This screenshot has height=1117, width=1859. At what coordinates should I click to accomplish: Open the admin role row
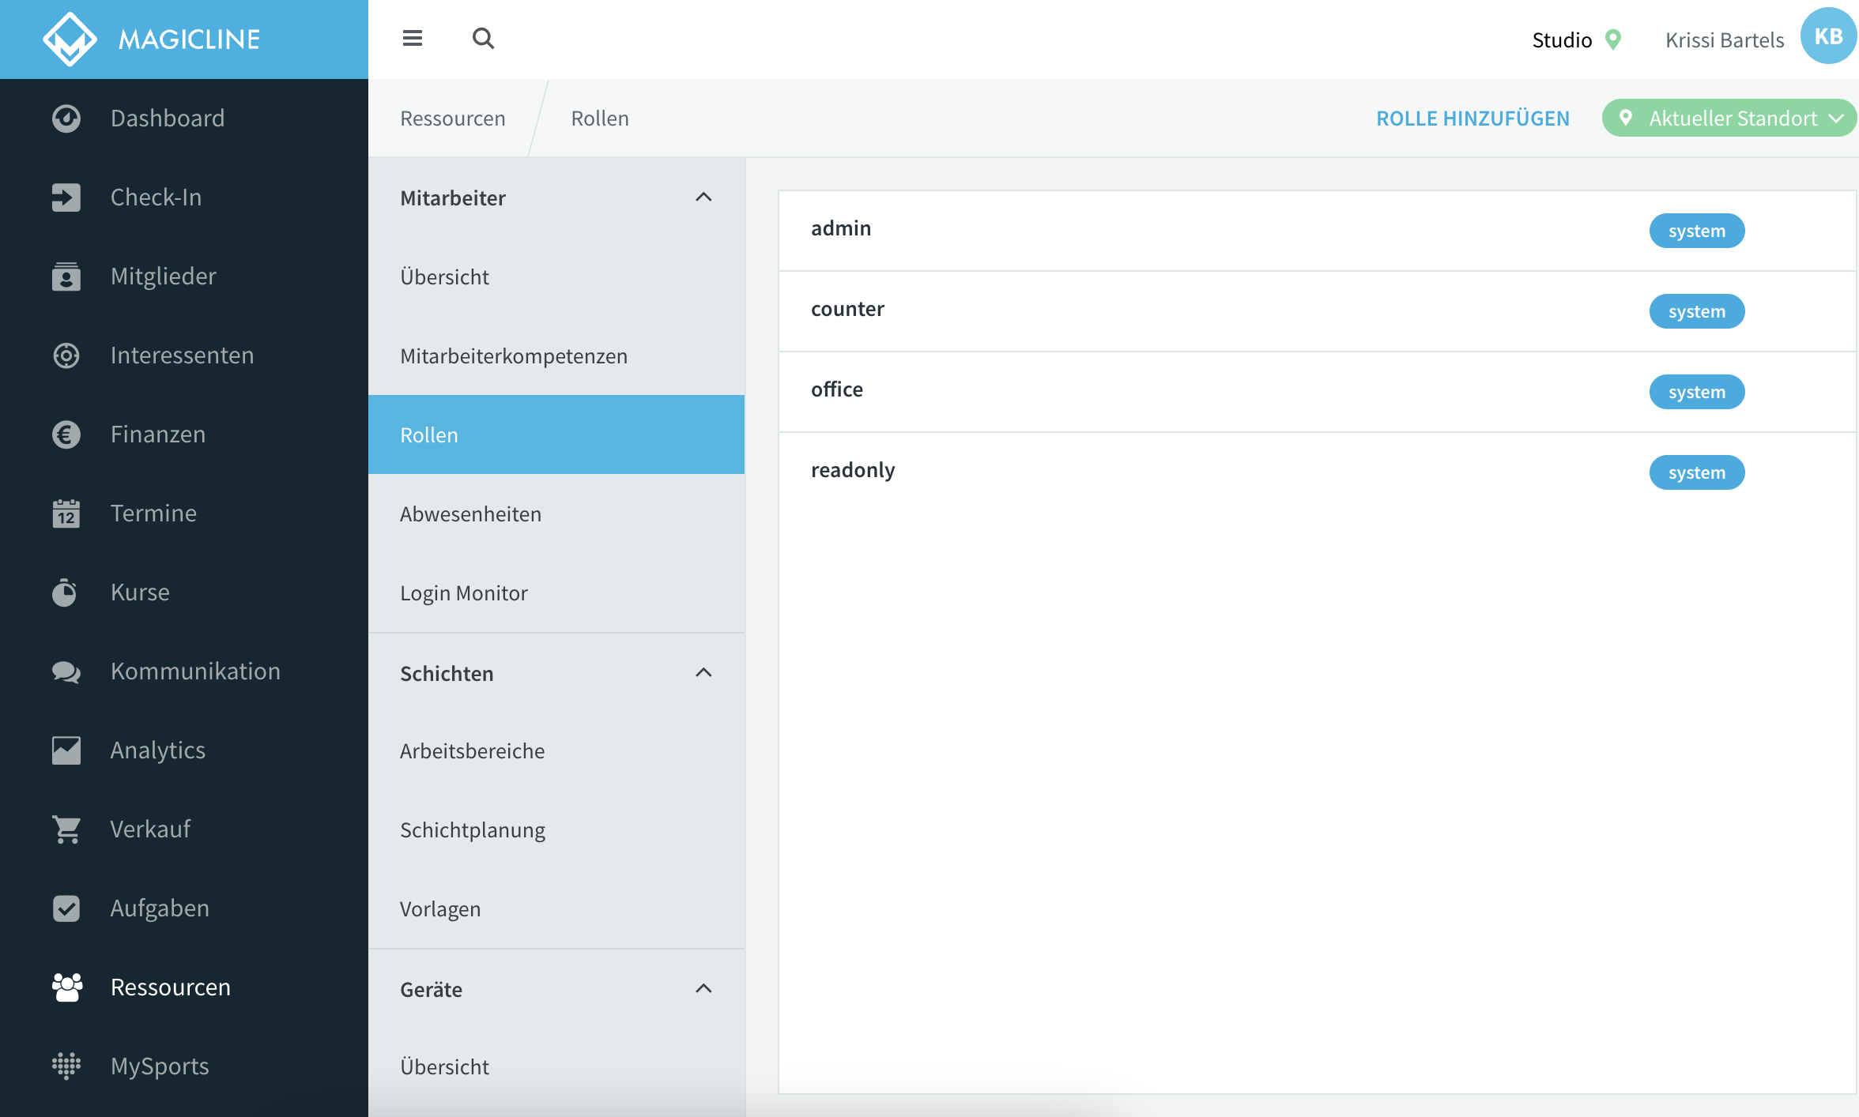[x=1318, y=231]
